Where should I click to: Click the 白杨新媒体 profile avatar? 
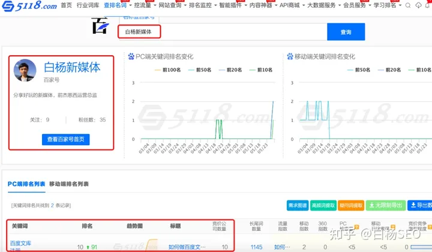25,70
